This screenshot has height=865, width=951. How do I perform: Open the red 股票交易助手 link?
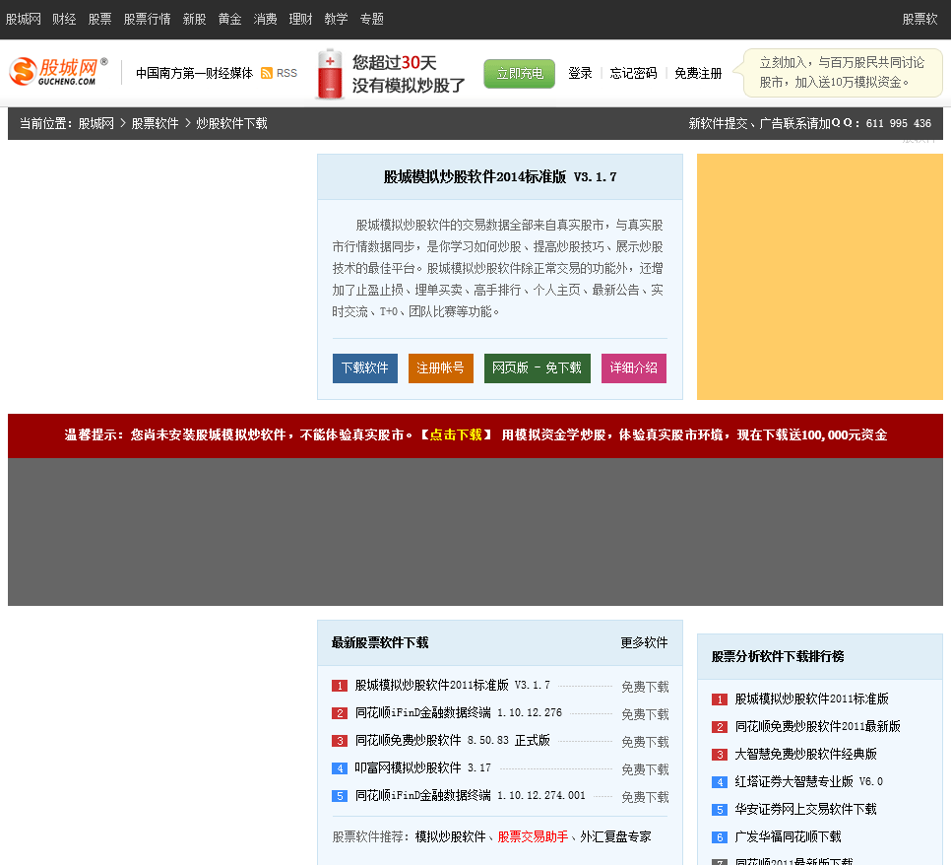(x=534, y=837)
